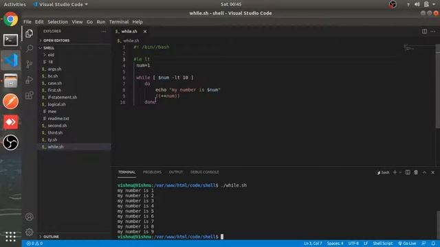The height and width of the screenshot is (247, 440).
Task: Open the feedback icon in status bar
Action: pos(423,244)
